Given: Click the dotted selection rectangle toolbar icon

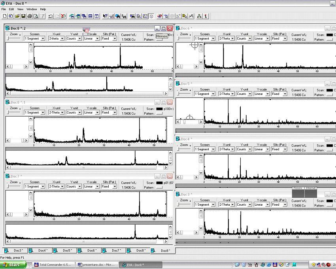Looking at the screenshot, I should [145, 16].
